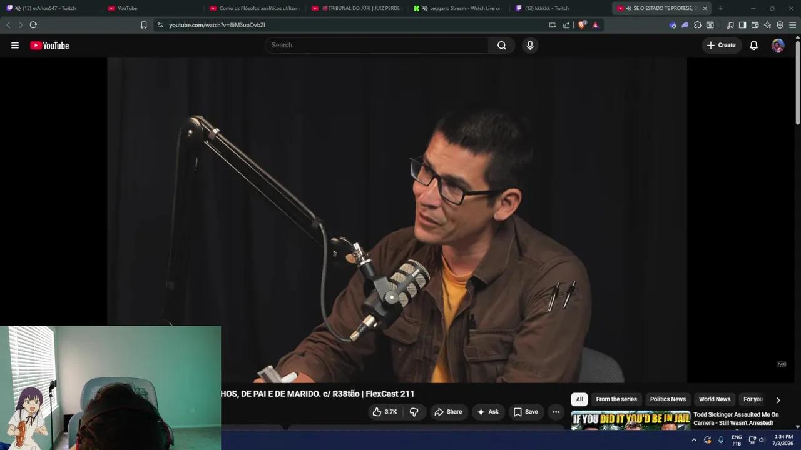Screen dimensions: 801x450
Task: Select the World News chip
Action: coord(715,399)
